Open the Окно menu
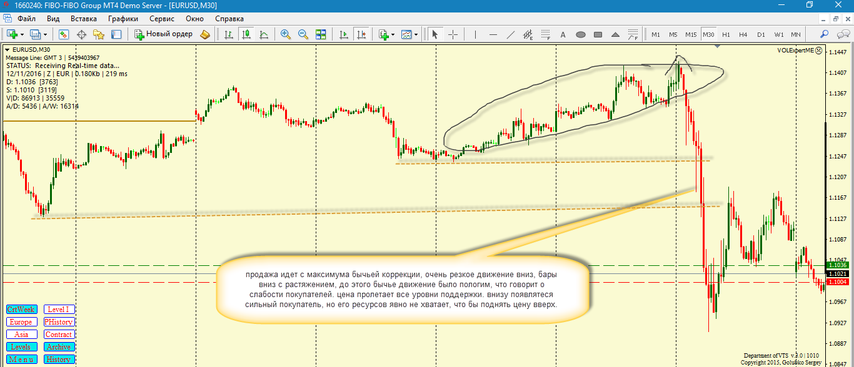Screen dimensions: 854x367 (194, 19)
